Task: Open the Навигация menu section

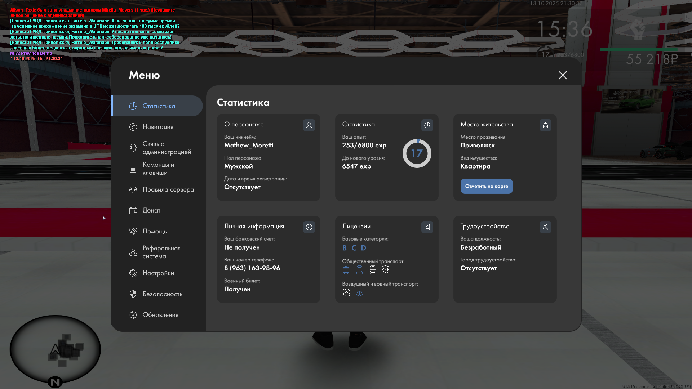Action: click(158, 127)
